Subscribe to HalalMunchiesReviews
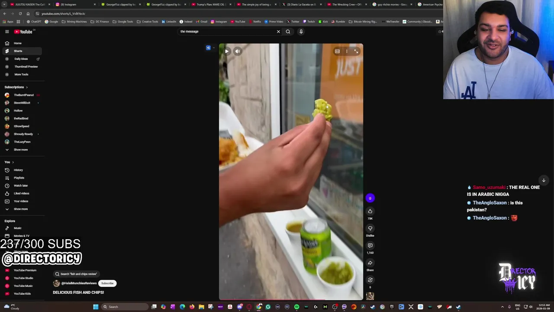The image size is (554, 312). pyautogui.click(x=107, y=283)
